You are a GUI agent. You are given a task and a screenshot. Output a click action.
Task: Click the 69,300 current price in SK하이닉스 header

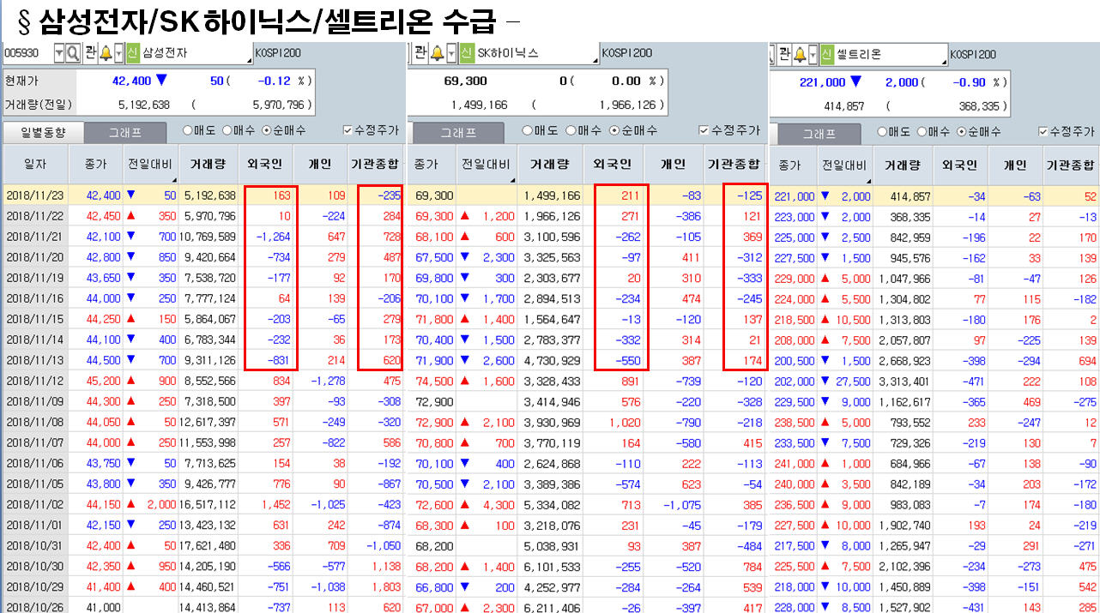point(466,81)
